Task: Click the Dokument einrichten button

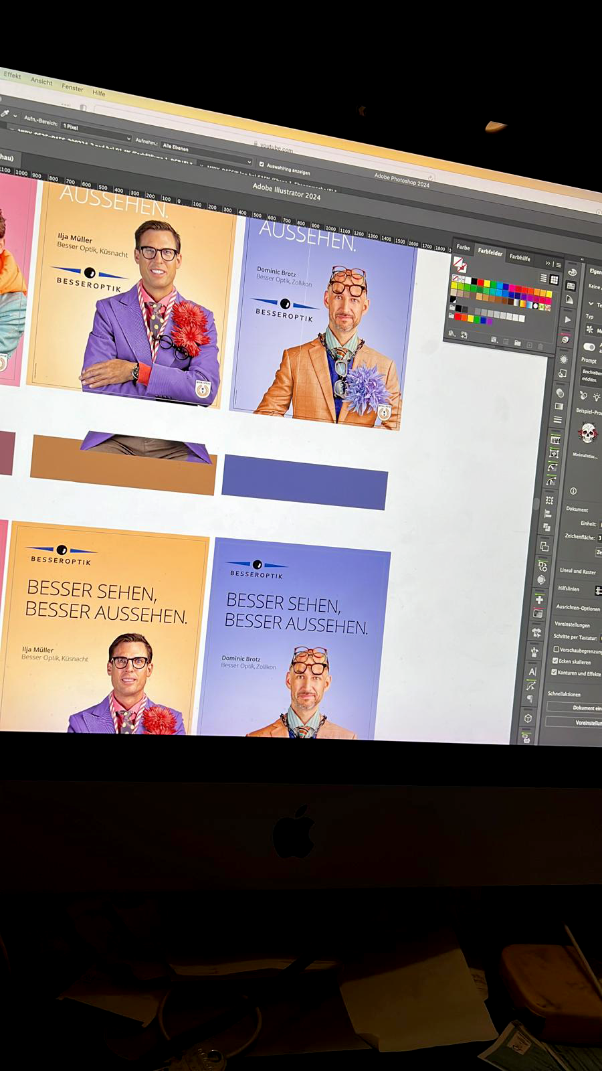Action: (575, 708)
